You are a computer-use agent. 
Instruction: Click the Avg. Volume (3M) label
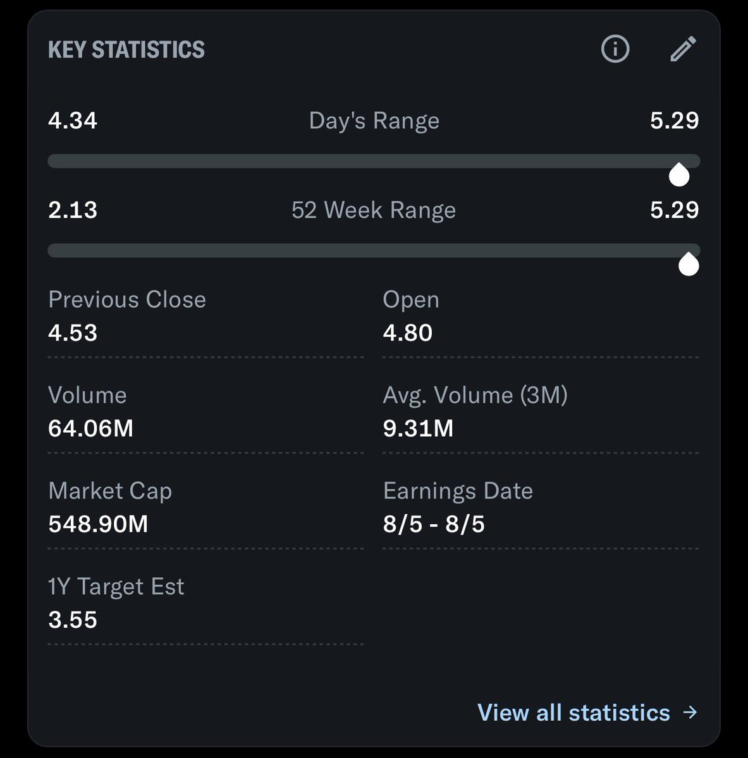click(x=475, y=395)
